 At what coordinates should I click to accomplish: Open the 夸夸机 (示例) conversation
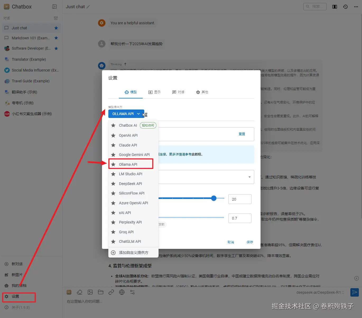click(31, 103)
